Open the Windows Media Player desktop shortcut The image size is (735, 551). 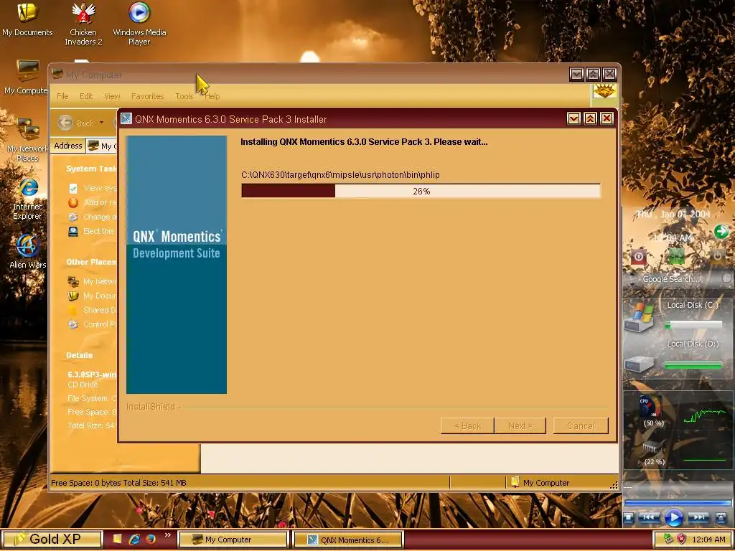139,24
